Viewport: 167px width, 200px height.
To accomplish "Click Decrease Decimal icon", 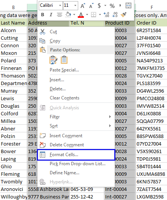I will point(115,15).
